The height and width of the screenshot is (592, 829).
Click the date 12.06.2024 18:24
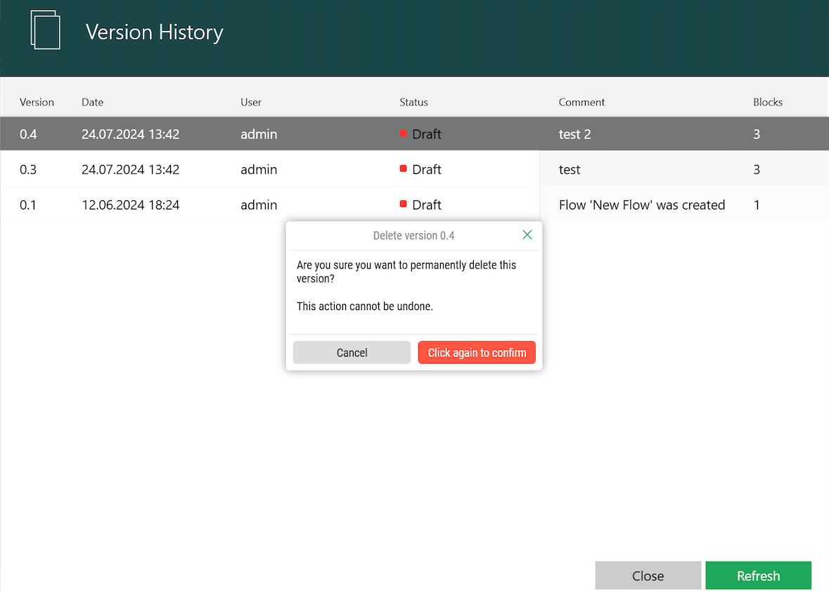131,205
